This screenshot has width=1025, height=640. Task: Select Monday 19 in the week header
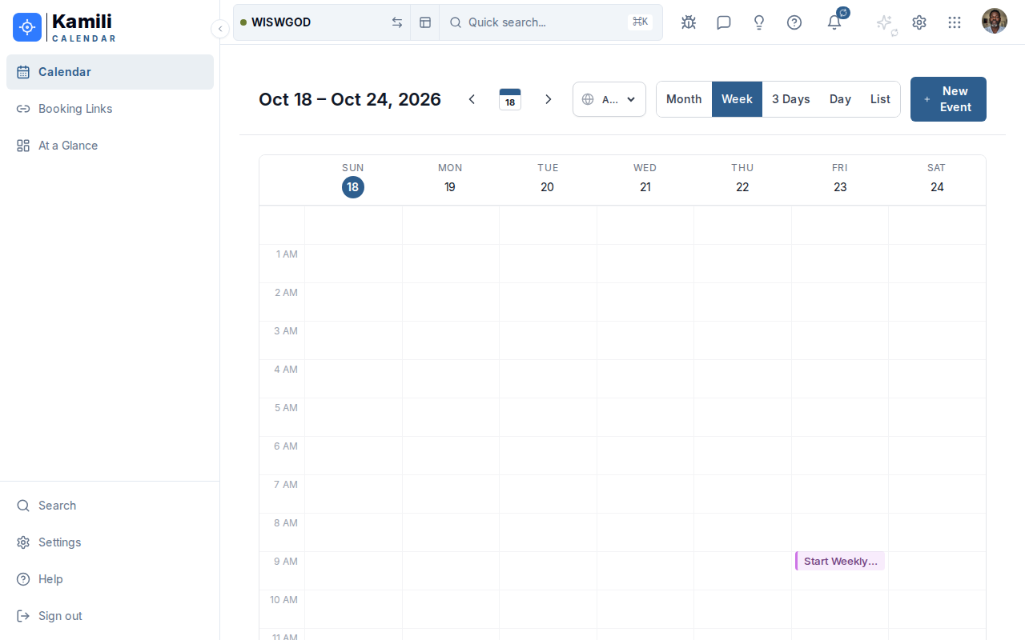pyautogui.click(x=450, y=187)
